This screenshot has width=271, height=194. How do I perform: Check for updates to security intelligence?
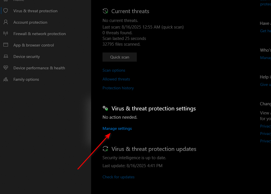(118, 177)
